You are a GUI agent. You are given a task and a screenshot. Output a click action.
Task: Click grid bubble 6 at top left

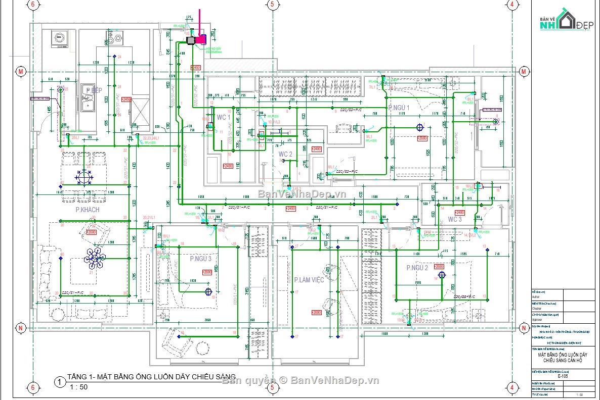[32, 6]
